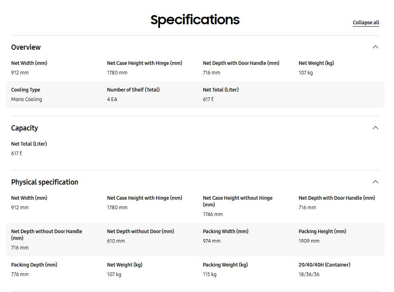Image resolution: width=394 pixels, height=292 pixels.
Task: Collapse the Overview section chevron
Action: tap(375, 47)
